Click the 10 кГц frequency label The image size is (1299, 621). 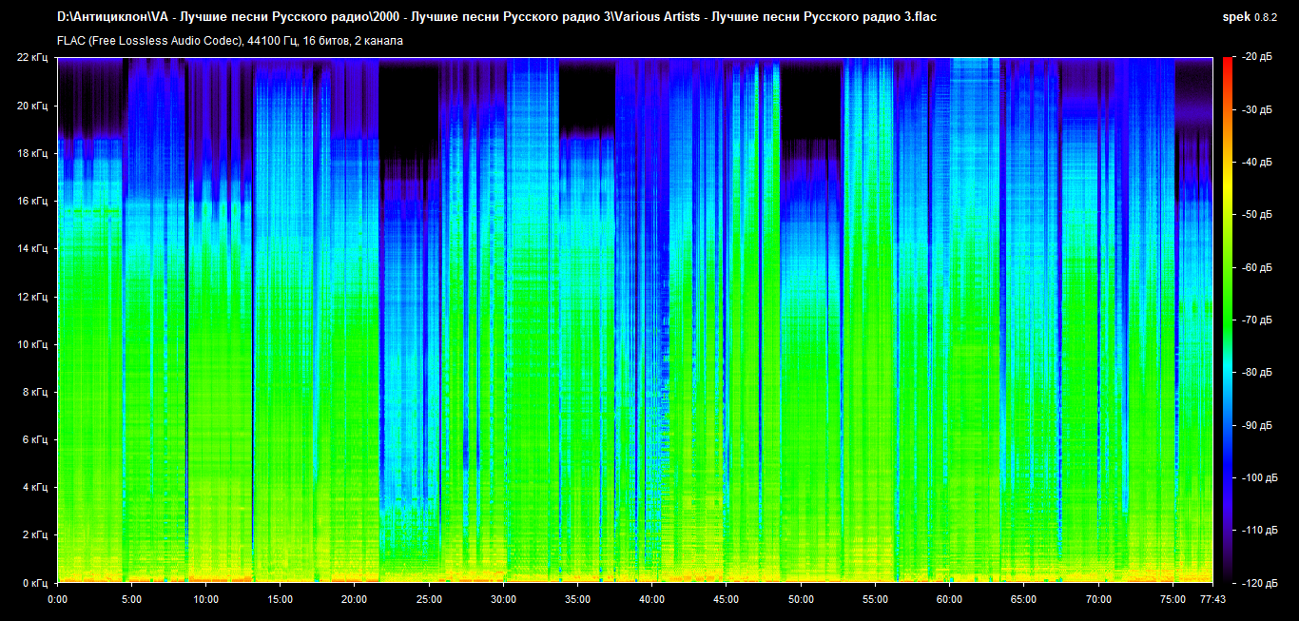coord(33,343)
